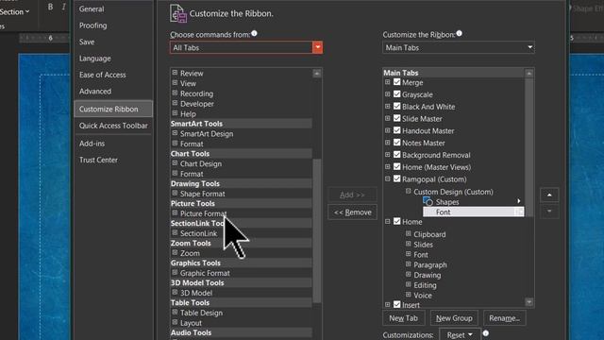Open the Section dropdown in the PowerPoint ribbon
The image size is (604, 340).
tap(15, 12)
